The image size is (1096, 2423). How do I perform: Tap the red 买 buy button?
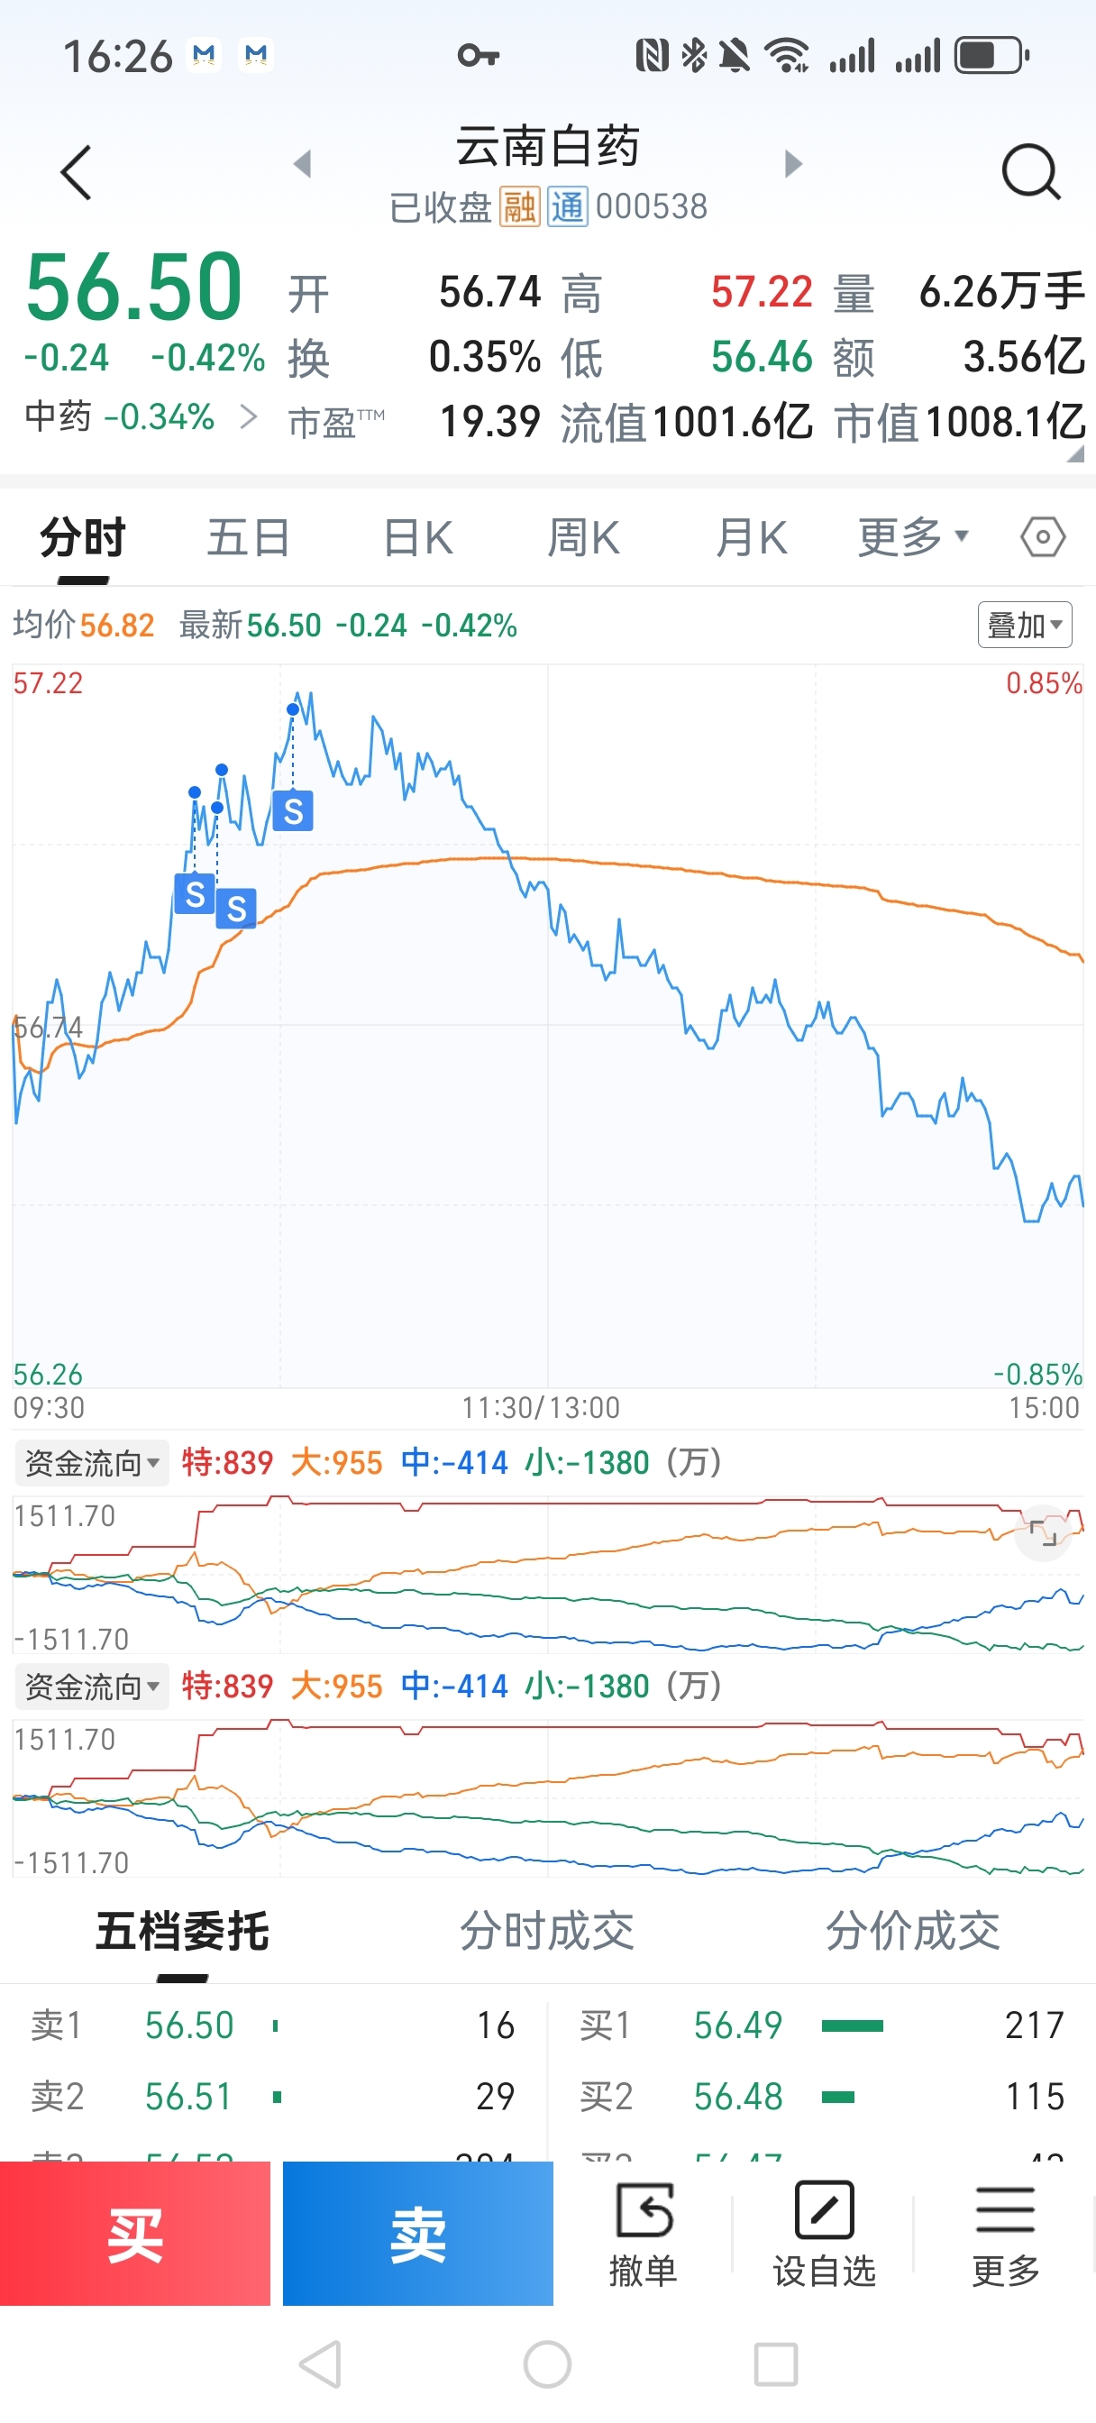pos(135,2233)
